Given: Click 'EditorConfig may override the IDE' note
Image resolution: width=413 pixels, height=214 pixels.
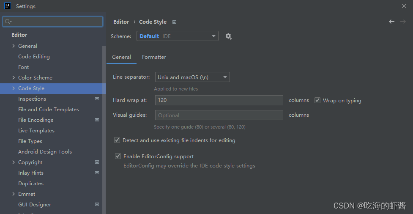Looking at the screenshot, I should [189, 166].
